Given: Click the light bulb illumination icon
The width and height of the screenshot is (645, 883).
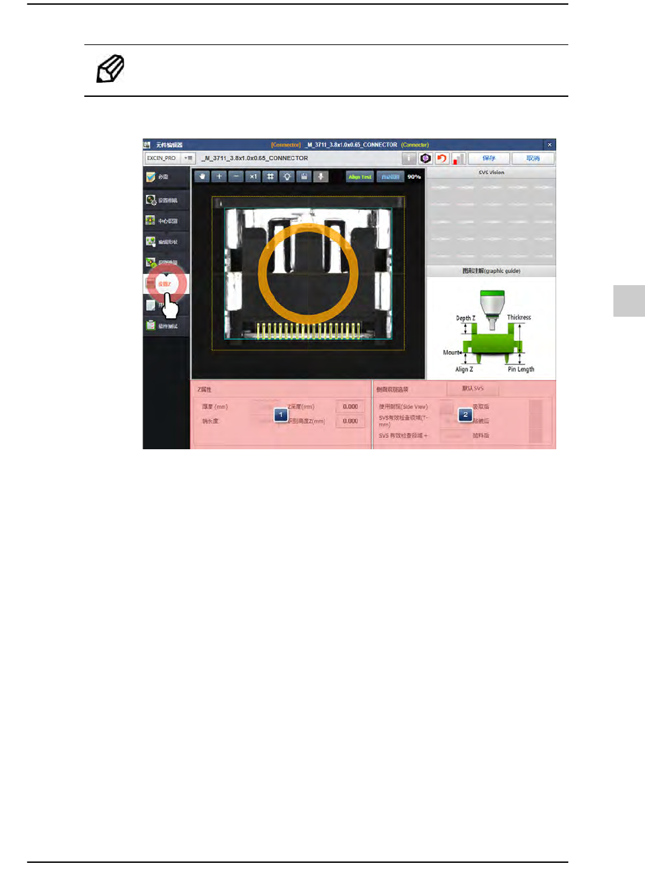Looking at the screenshot, I should [x=287, y=177].
